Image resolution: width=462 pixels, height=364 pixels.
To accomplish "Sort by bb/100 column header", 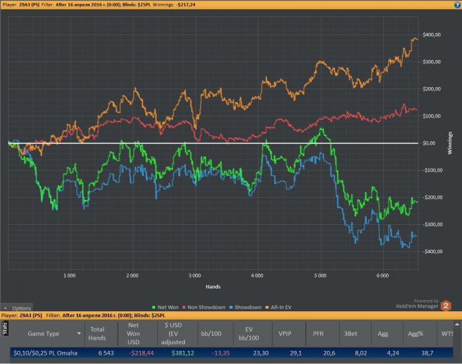I will (211, 334).
